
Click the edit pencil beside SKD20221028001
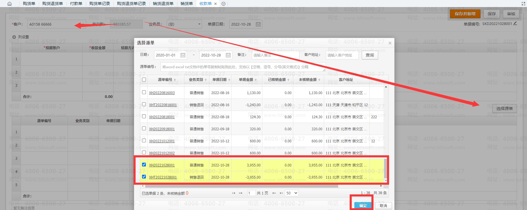coord(515,24)
